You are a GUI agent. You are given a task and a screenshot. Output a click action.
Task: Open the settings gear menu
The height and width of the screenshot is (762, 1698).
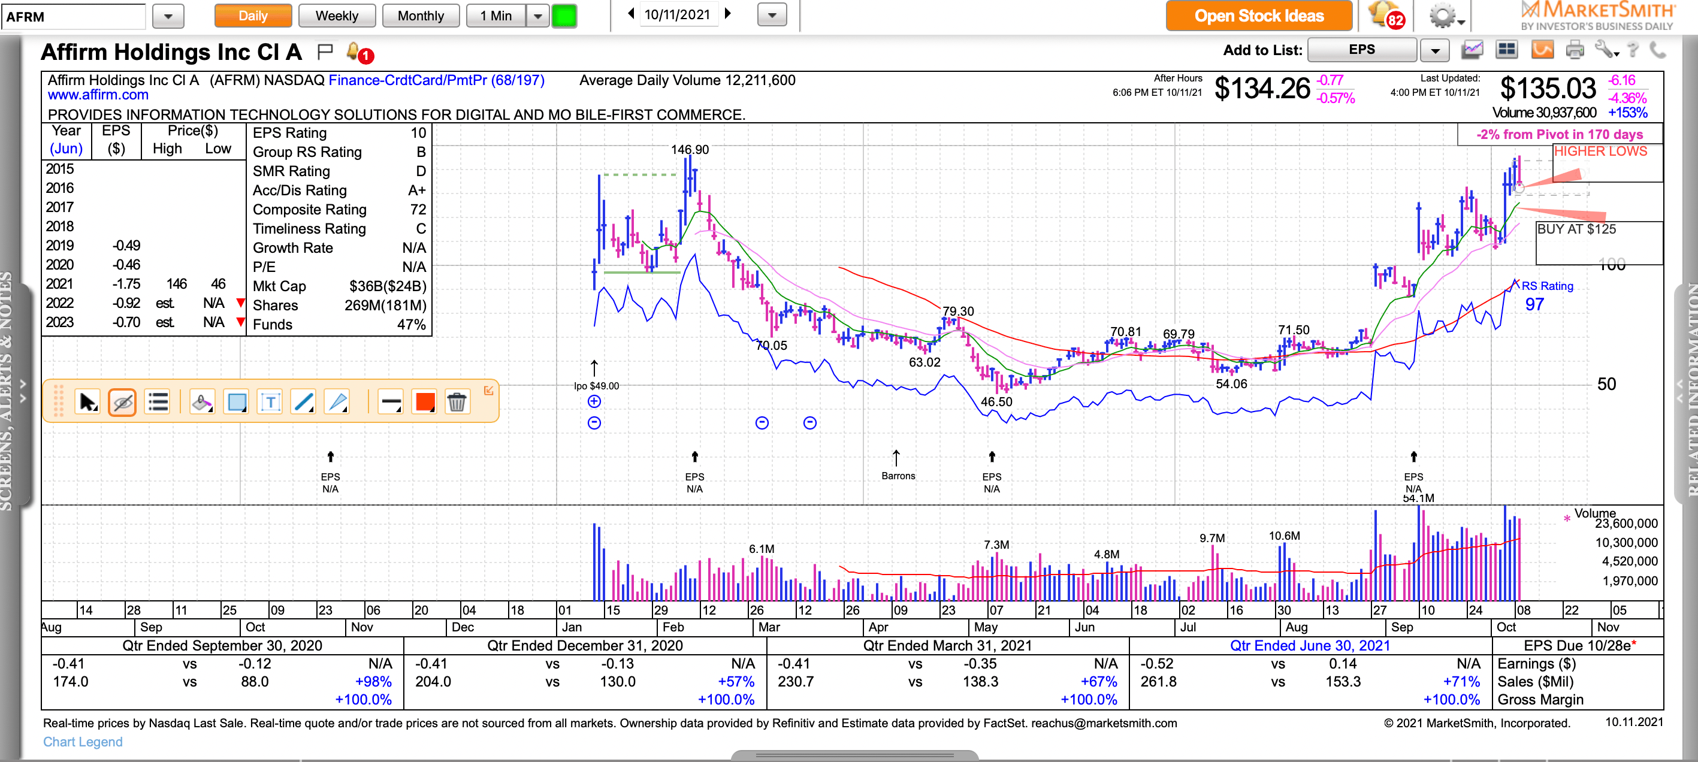point(1446,16)
